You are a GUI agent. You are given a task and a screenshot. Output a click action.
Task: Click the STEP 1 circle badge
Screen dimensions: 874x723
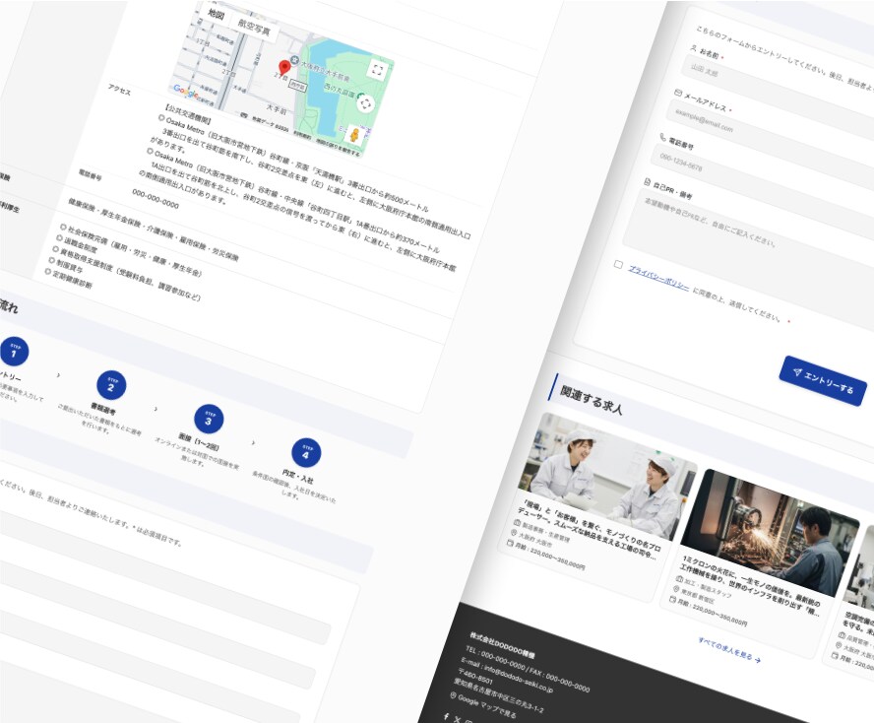14,351
